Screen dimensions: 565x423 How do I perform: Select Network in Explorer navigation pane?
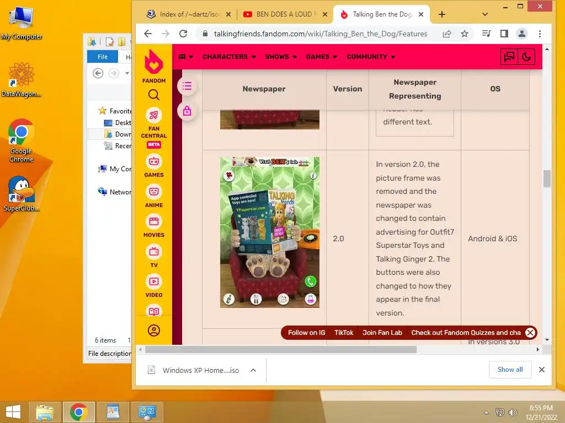coord(115,192)
